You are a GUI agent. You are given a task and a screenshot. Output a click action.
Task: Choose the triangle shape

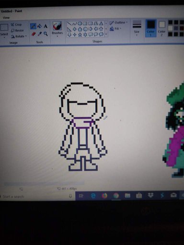click(101, 24)
